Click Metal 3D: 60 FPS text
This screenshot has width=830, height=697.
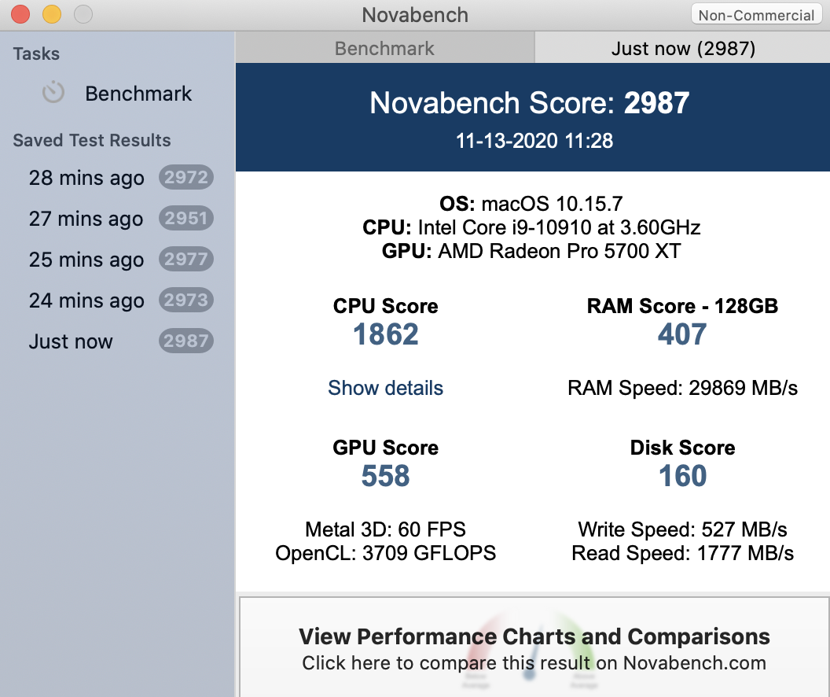[x=385, y=529]
